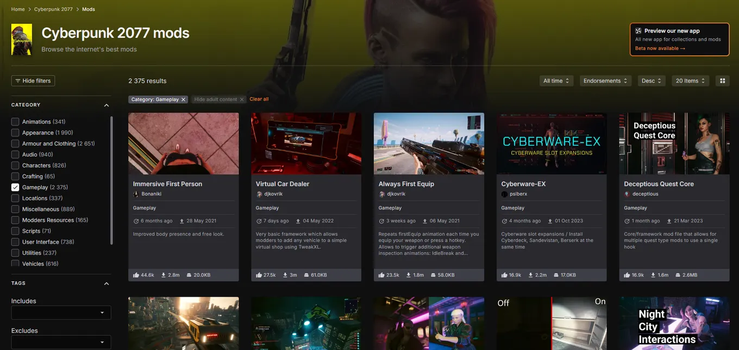Viewport: 739px width, 350px height.
Task: Check the Utilities category checkbox
Action: [x=15, y=253]
